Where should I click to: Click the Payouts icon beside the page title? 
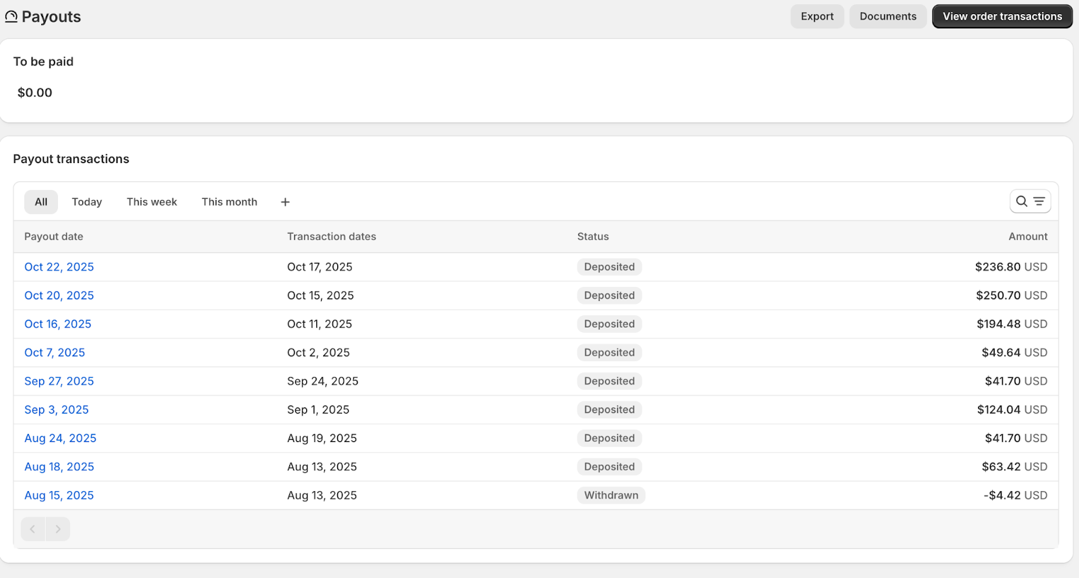point(11,17)
